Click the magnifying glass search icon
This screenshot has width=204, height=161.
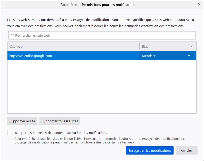pos(12,35)
